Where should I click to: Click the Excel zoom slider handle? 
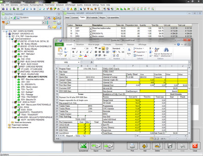[x=177, y=139]
